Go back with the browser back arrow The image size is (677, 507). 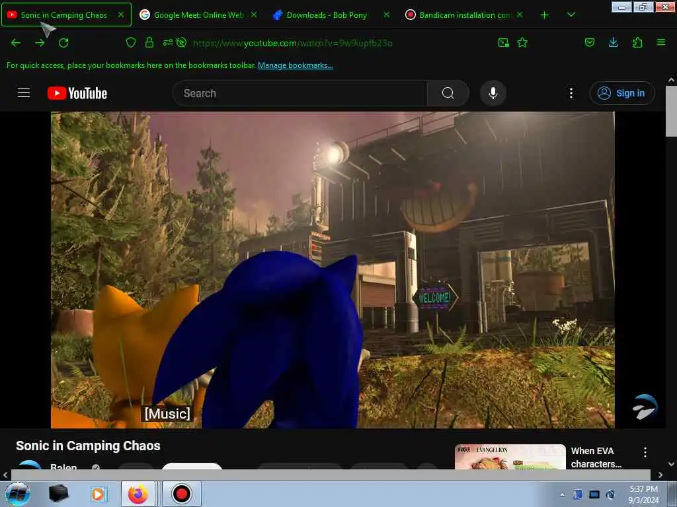[x=16, y=43]
